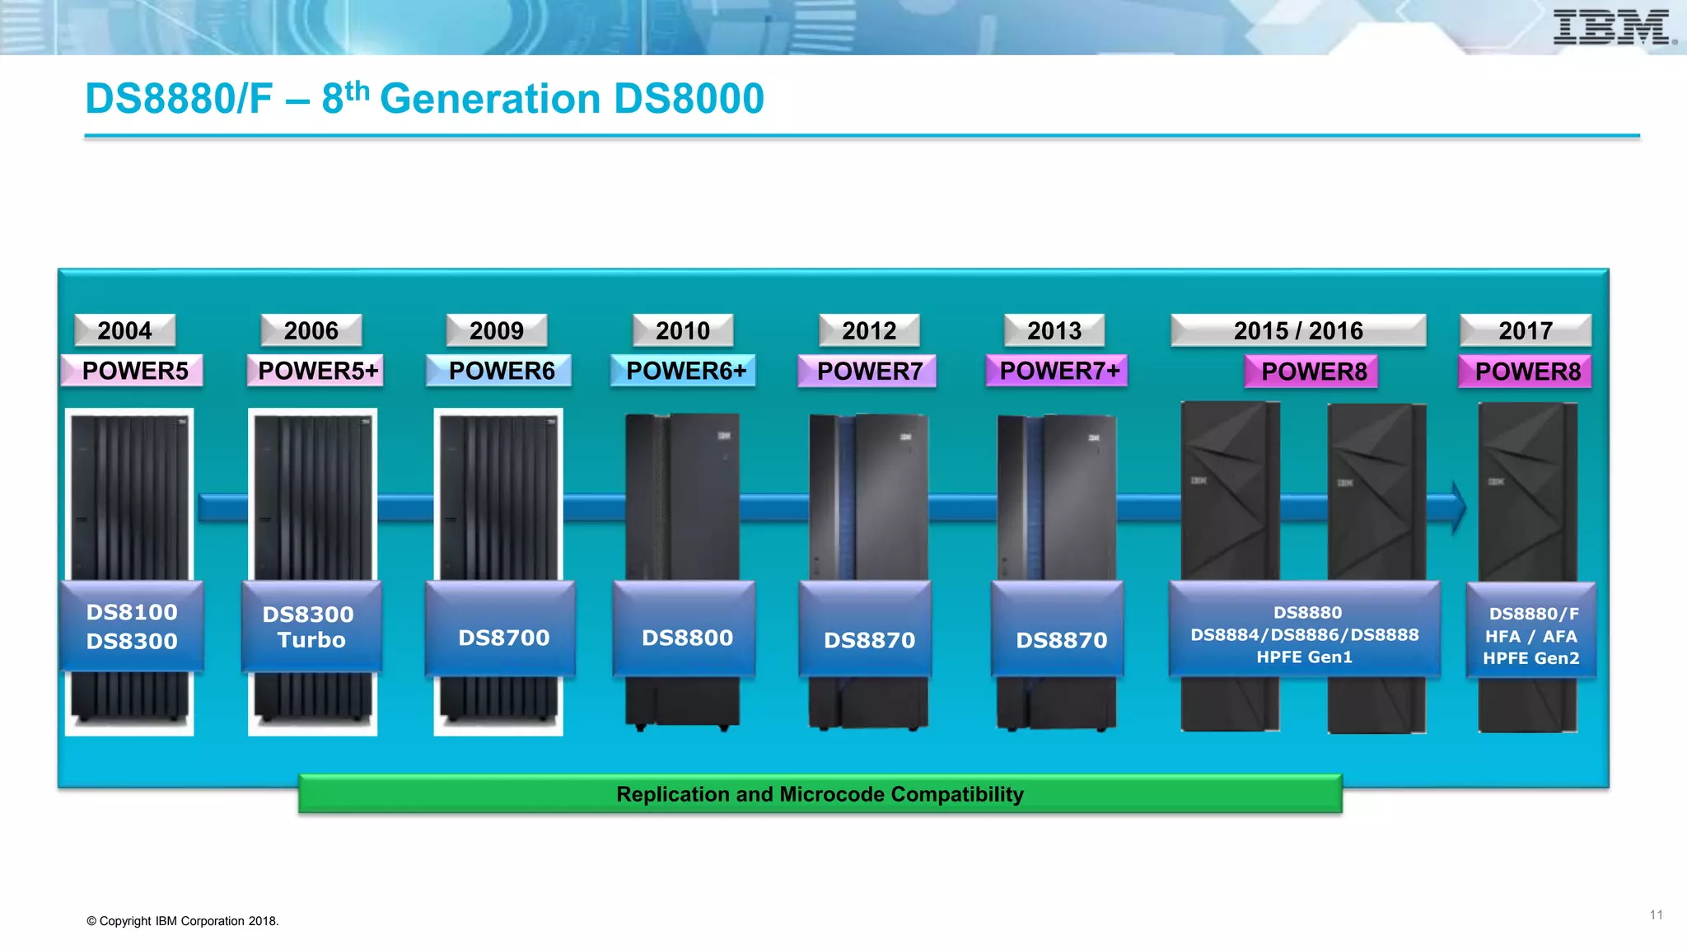The image size is (1687, 949).
Task: Select the 2012 year label
Action: pyautogui.click(x=869, y=330)
